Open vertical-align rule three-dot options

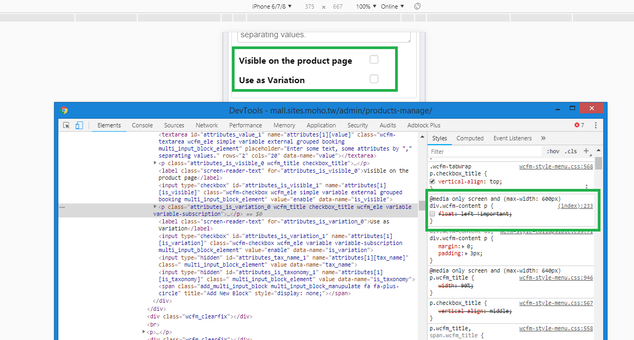point(586,187)
